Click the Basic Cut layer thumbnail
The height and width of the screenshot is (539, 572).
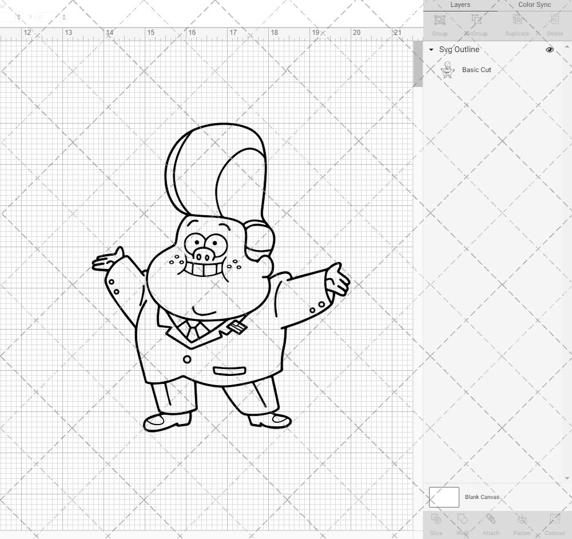(447, 70)
